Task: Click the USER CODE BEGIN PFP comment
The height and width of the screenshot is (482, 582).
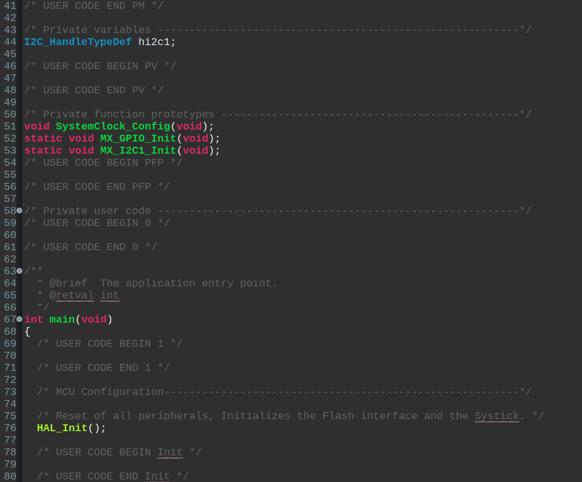Action: point(103,163)
